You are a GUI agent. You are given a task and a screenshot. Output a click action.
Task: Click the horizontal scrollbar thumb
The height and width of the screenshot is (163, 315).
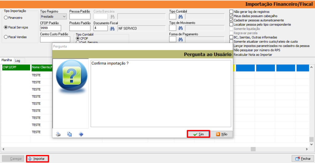click(253, 149)
